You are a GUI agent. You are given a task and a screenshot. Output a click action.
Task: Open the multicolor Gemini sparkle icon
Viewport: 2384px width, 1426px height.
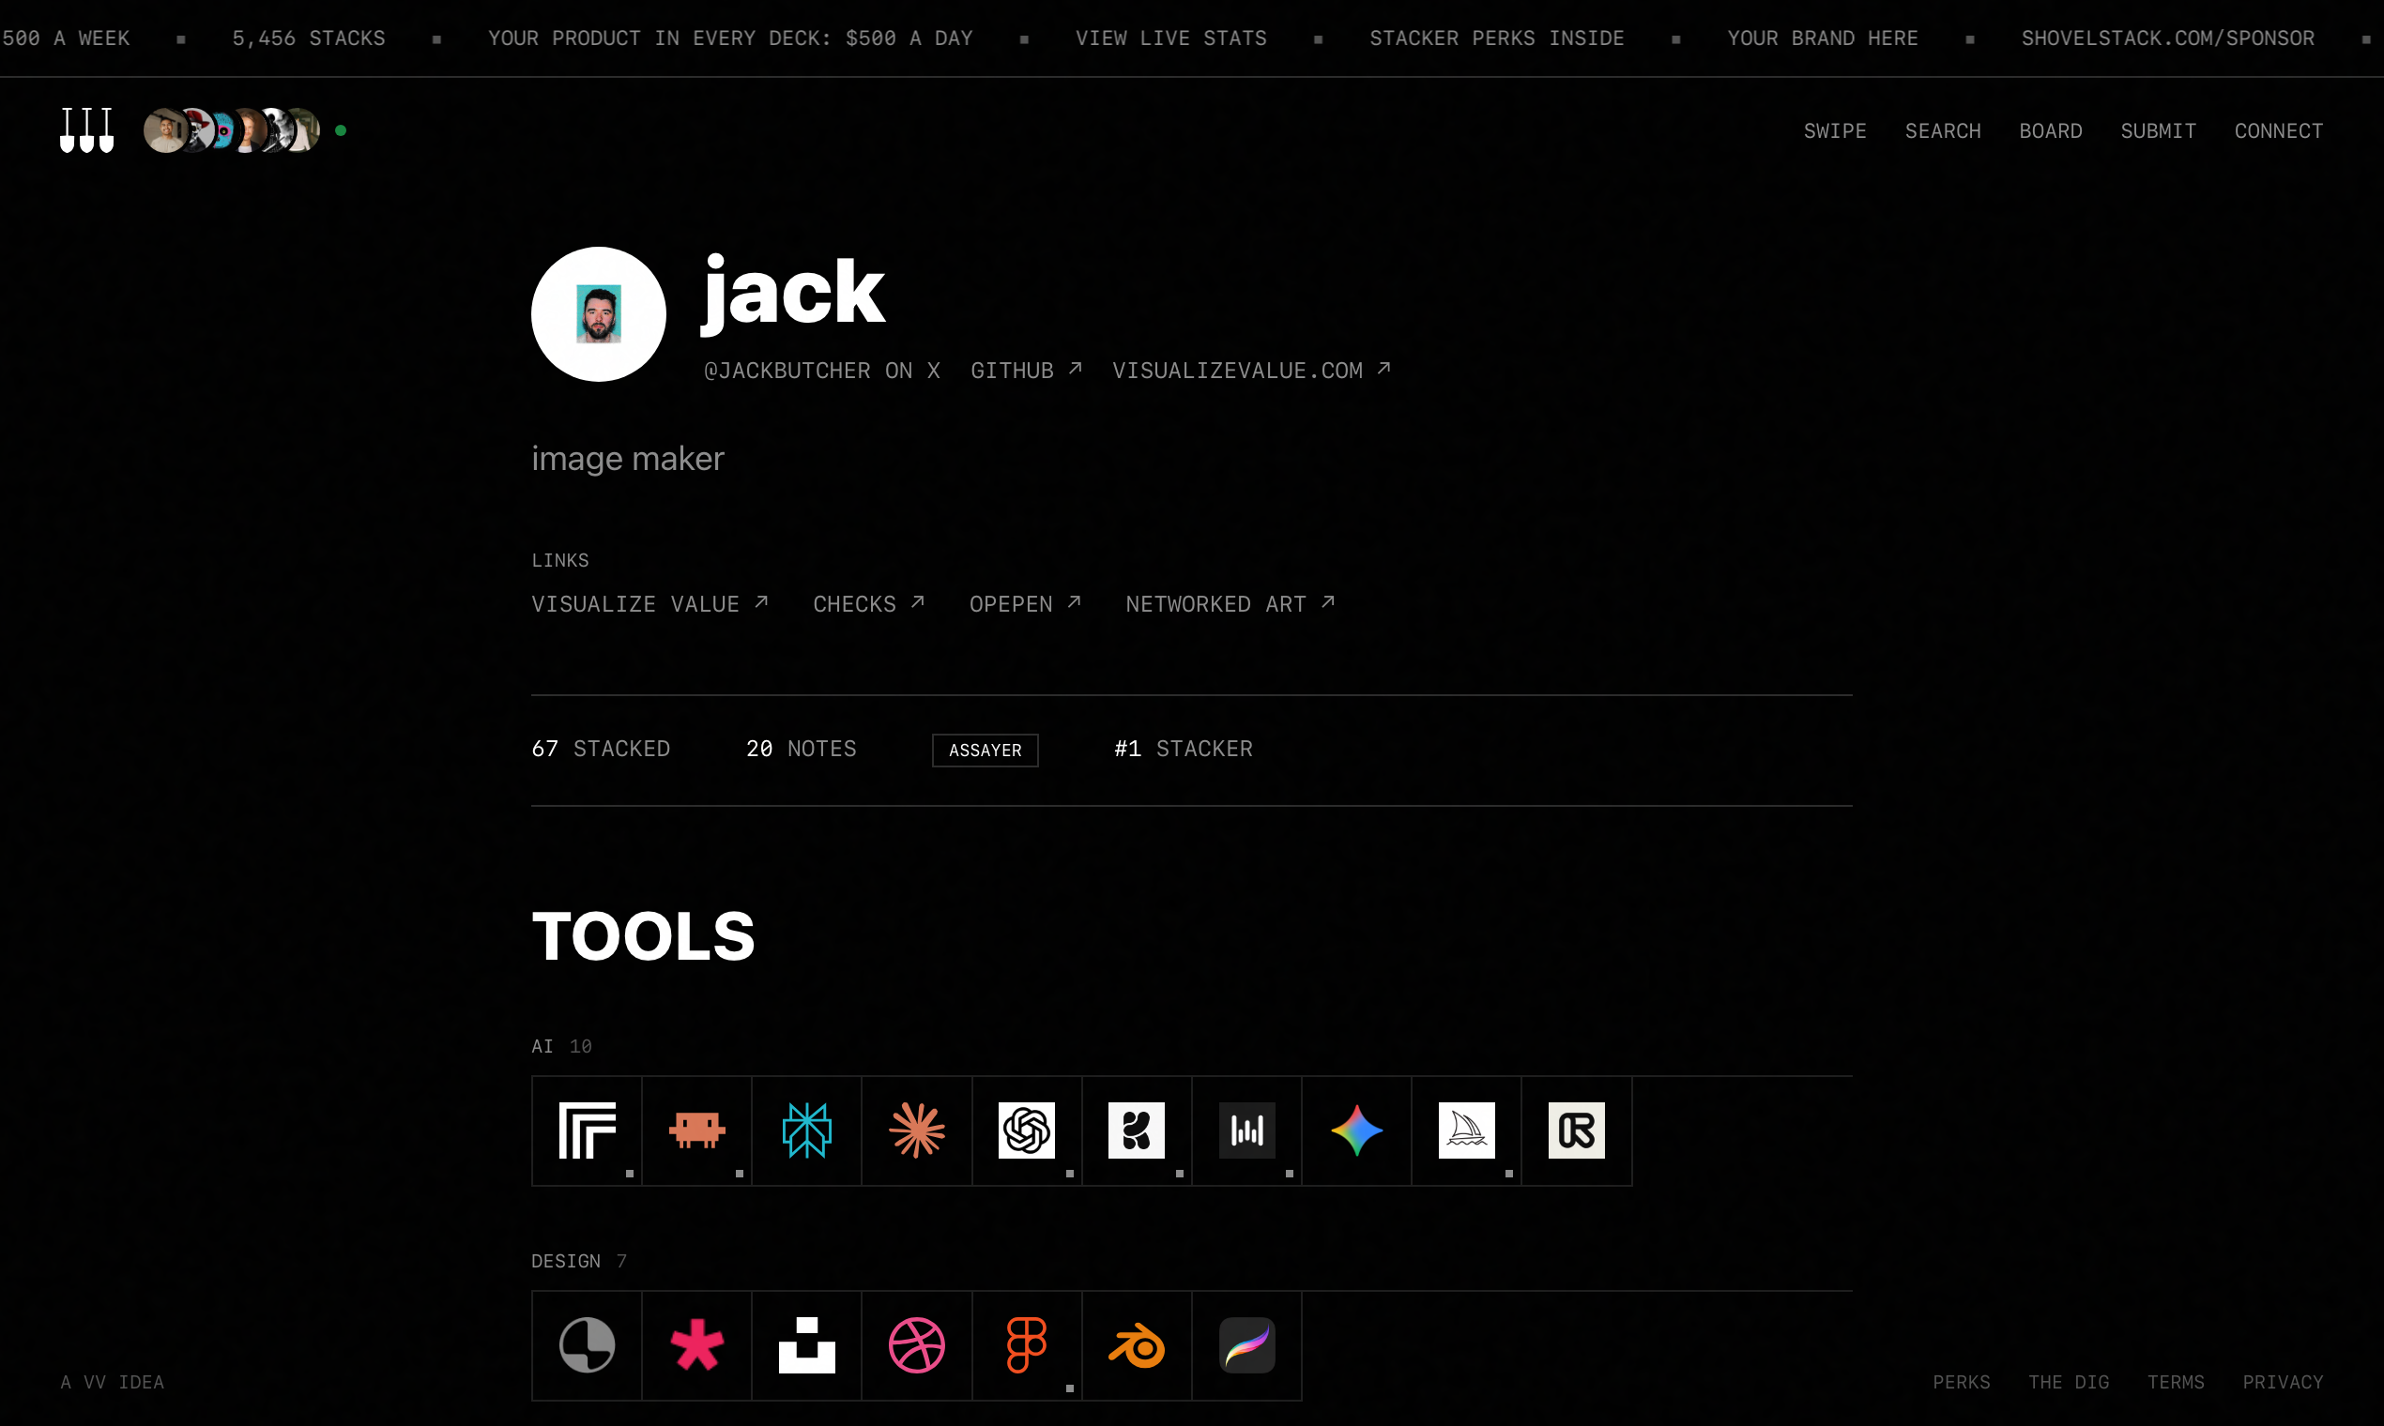[1356, 1130]
